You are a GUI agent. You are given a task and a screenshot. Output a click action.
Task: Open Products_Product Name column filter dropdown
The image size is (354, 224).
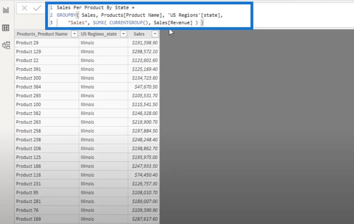pos(74,34)
